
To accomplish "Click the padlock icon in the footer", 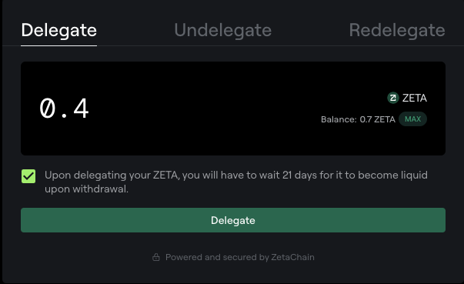I will tap(156, 257).
